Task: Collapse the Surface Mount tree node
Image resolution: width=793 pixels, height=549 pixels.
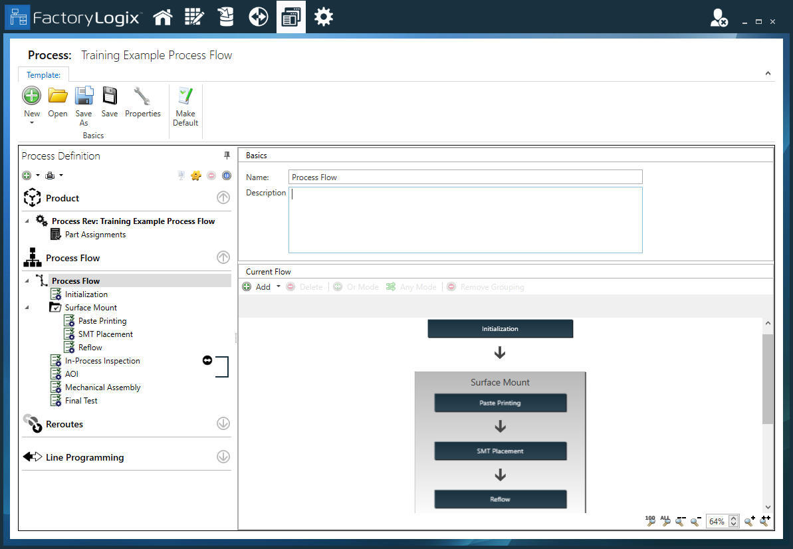Action: click(26, 307)
